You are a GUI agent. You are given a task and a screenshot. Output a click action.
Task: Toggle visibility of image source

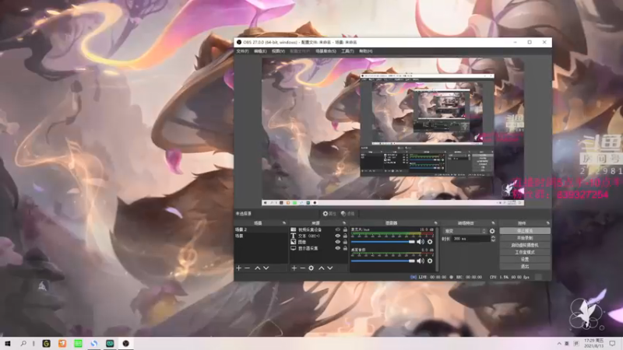[x=338, y=242]
